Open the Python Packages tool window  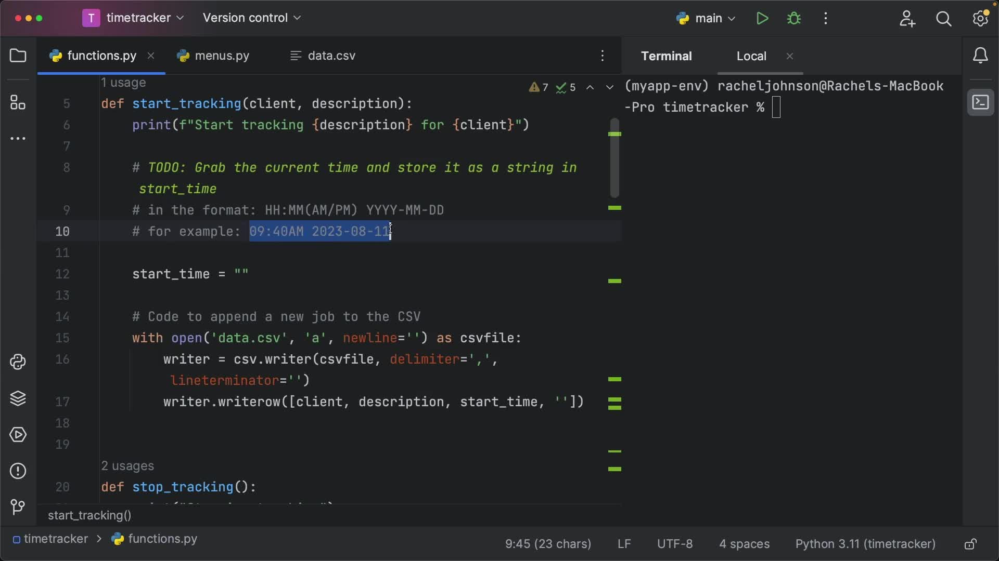18,398
